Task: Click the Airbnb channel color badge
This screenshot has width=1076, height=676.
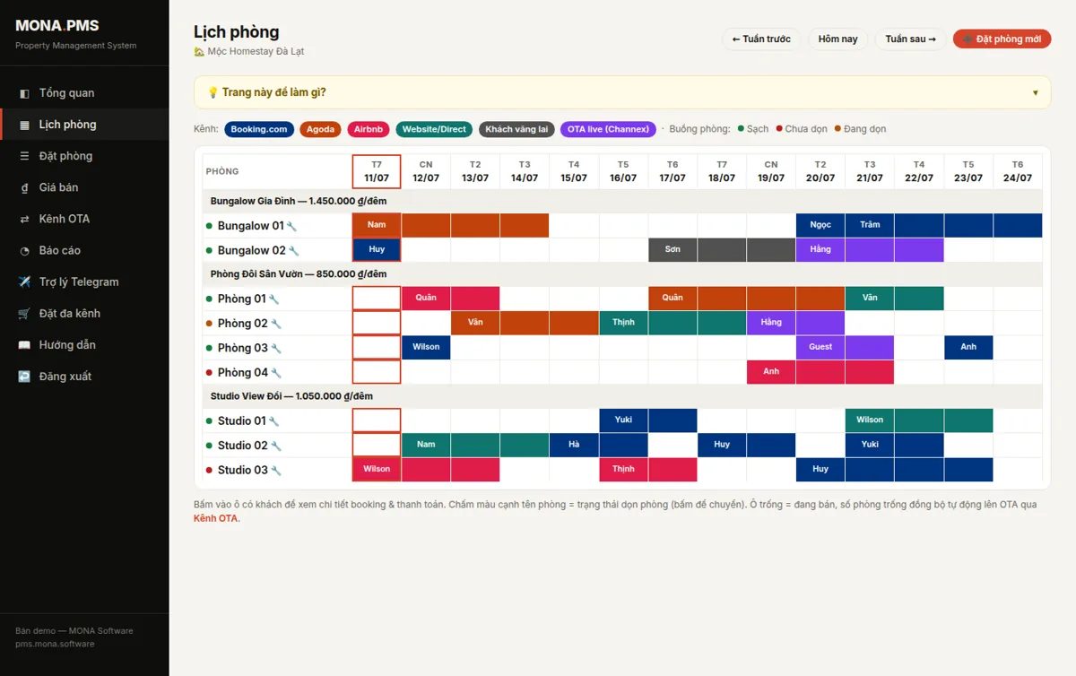Action: pyautogui.click(x=368, y=129)
